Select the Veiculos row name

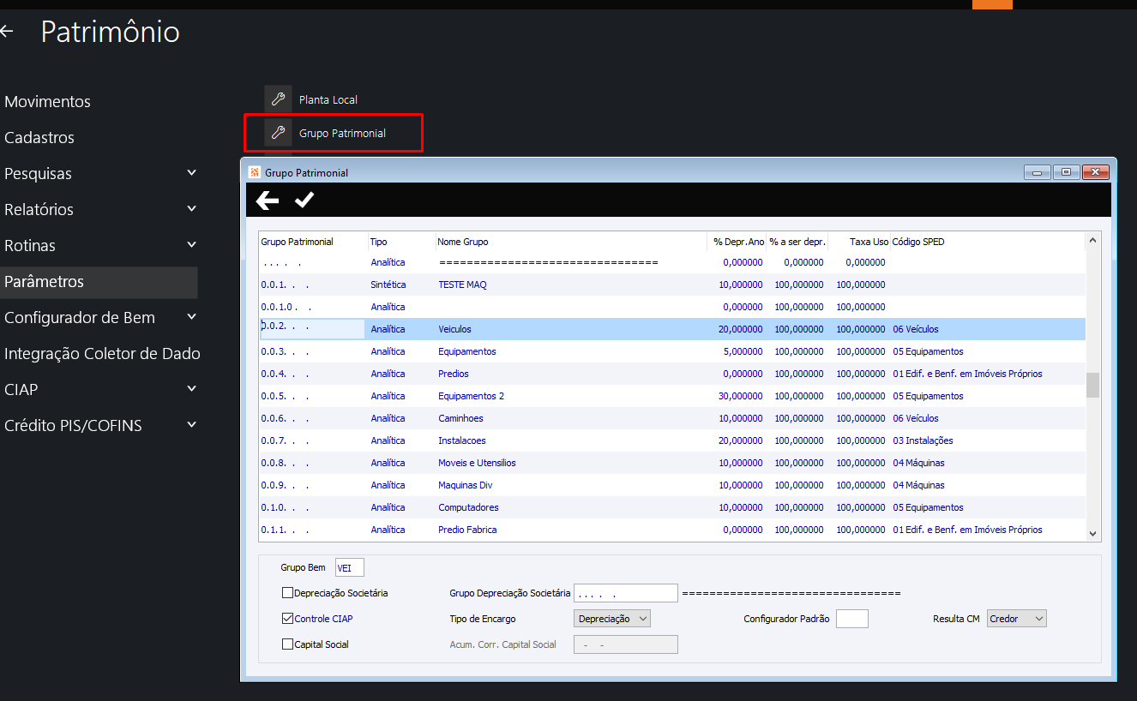click(454, 329)
